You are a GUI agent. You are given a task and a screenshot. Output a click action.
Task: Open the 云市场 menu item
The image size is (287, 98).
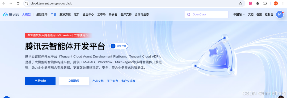(102, 14)
